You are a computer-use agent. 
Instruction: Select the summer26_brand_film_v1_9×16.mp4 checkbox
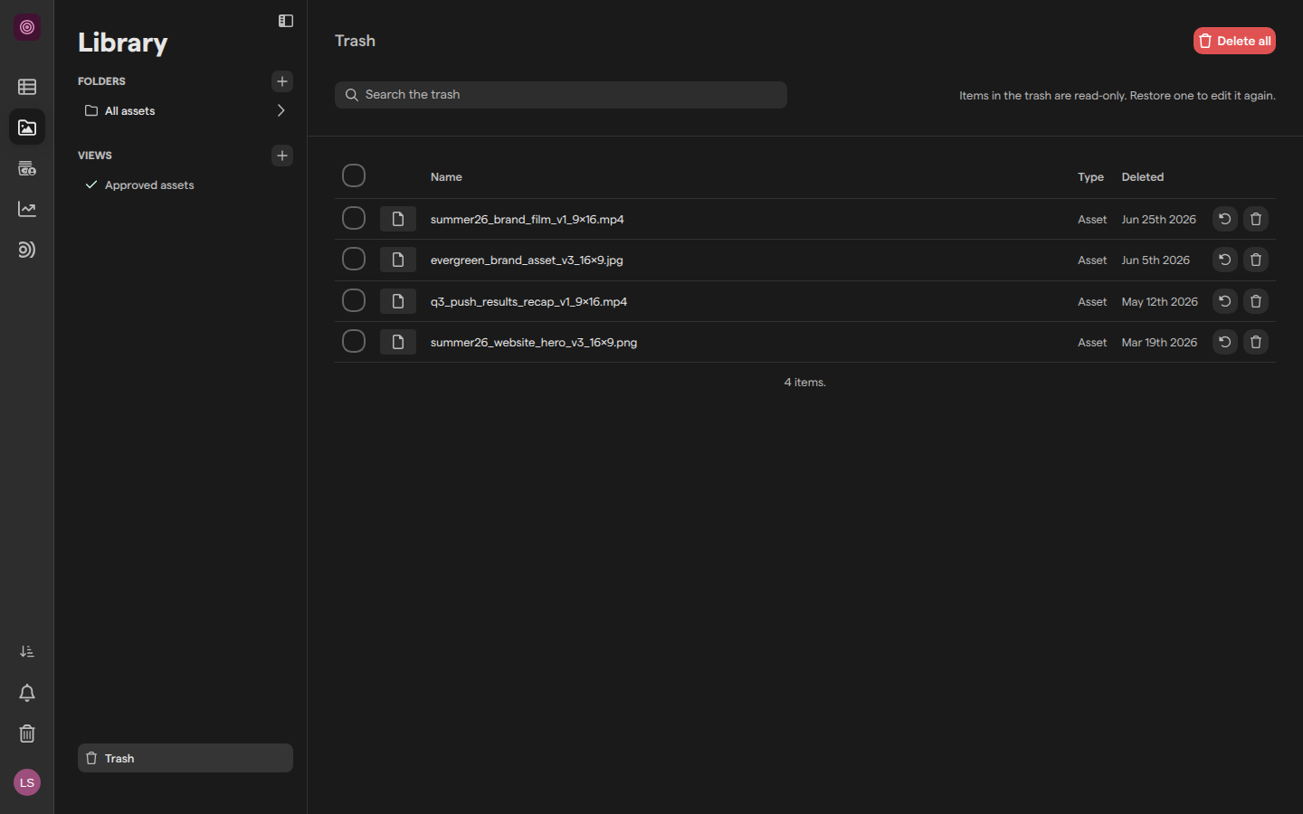tap(354, 218)
